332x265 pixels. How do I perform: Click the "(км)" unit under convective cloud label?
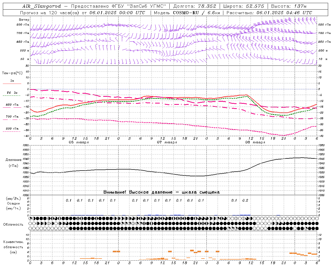point(13,252)
